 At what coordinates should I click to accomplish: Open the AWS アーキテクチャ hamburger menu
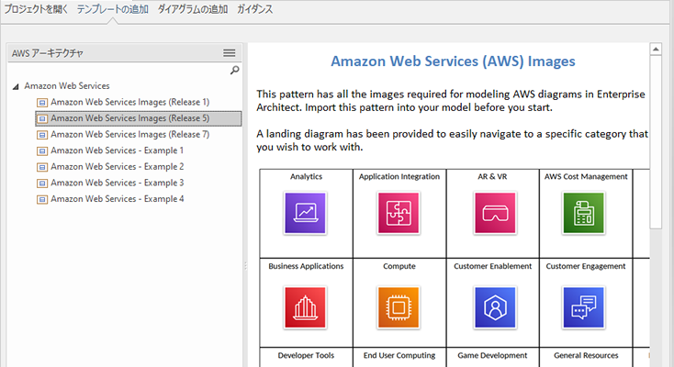click(x=230, y=53)
